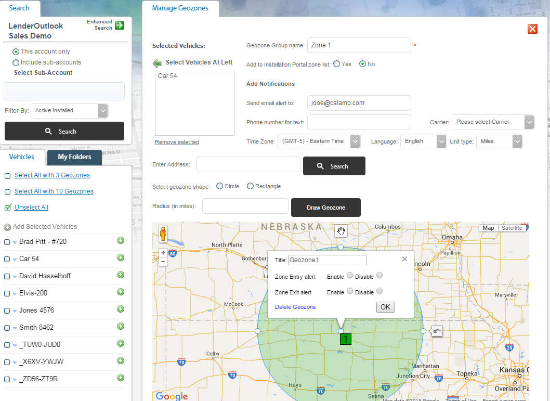The image size is (550, 401).
Task: Click the Radius (in miles) field
Action: point(245,206)
